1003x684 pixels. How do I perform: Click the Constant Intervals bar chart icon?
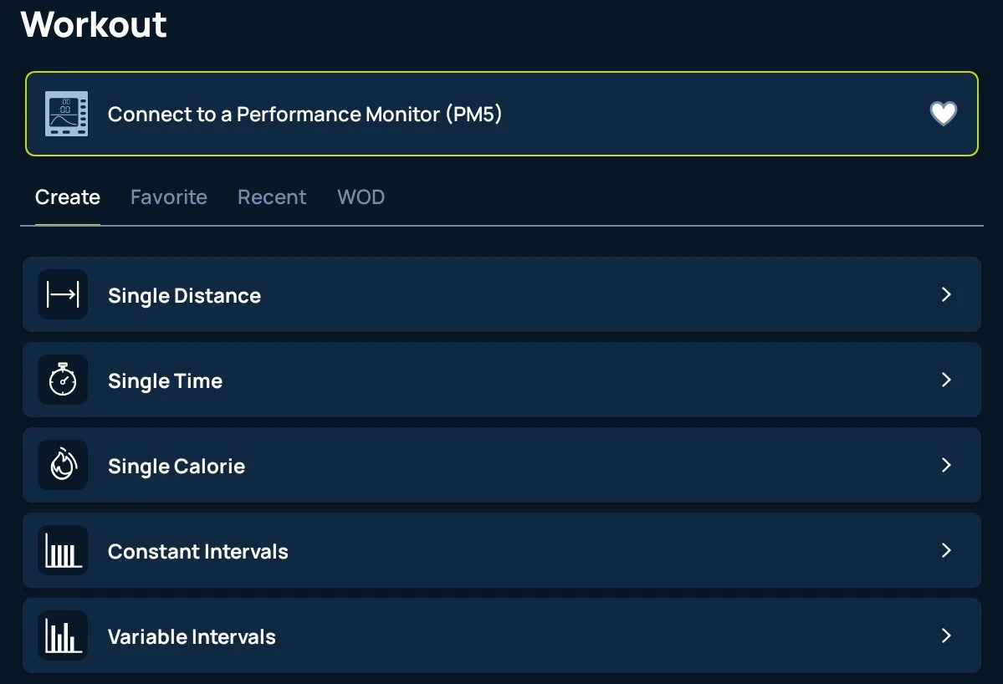click(63, 550)
